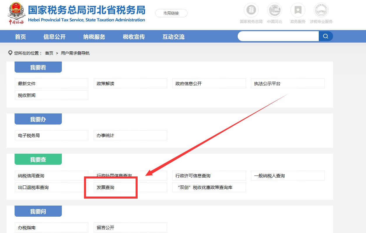Open 互动交流 from the top navigation
The image size is (366, 233).
[x=173, y=36]
